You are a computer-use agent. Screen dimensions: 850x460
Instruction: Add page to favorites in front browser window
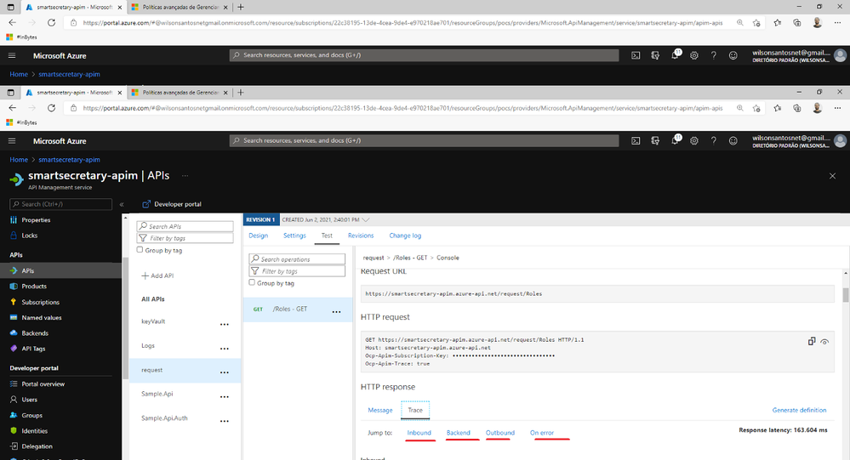click(756, 108)
